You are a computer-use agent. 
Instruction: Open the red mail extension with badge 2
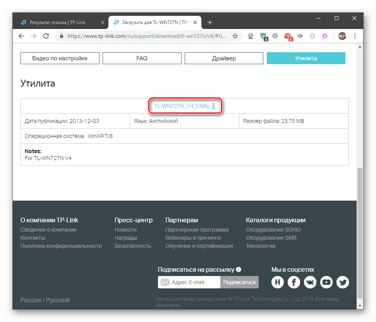[x=288, y=37]
